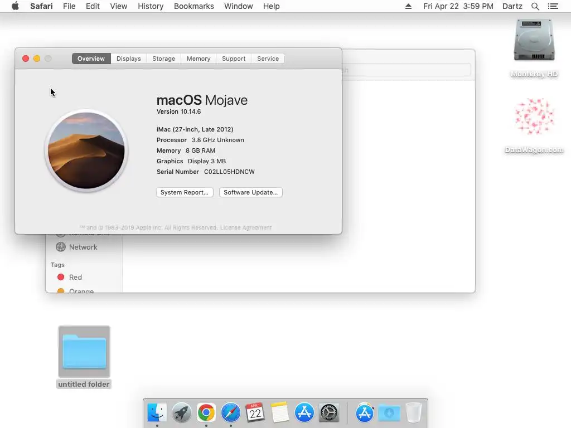Viewport: 571px width, 428px height.
Task: Open Notes app in the dock
Action: [279, 412]
